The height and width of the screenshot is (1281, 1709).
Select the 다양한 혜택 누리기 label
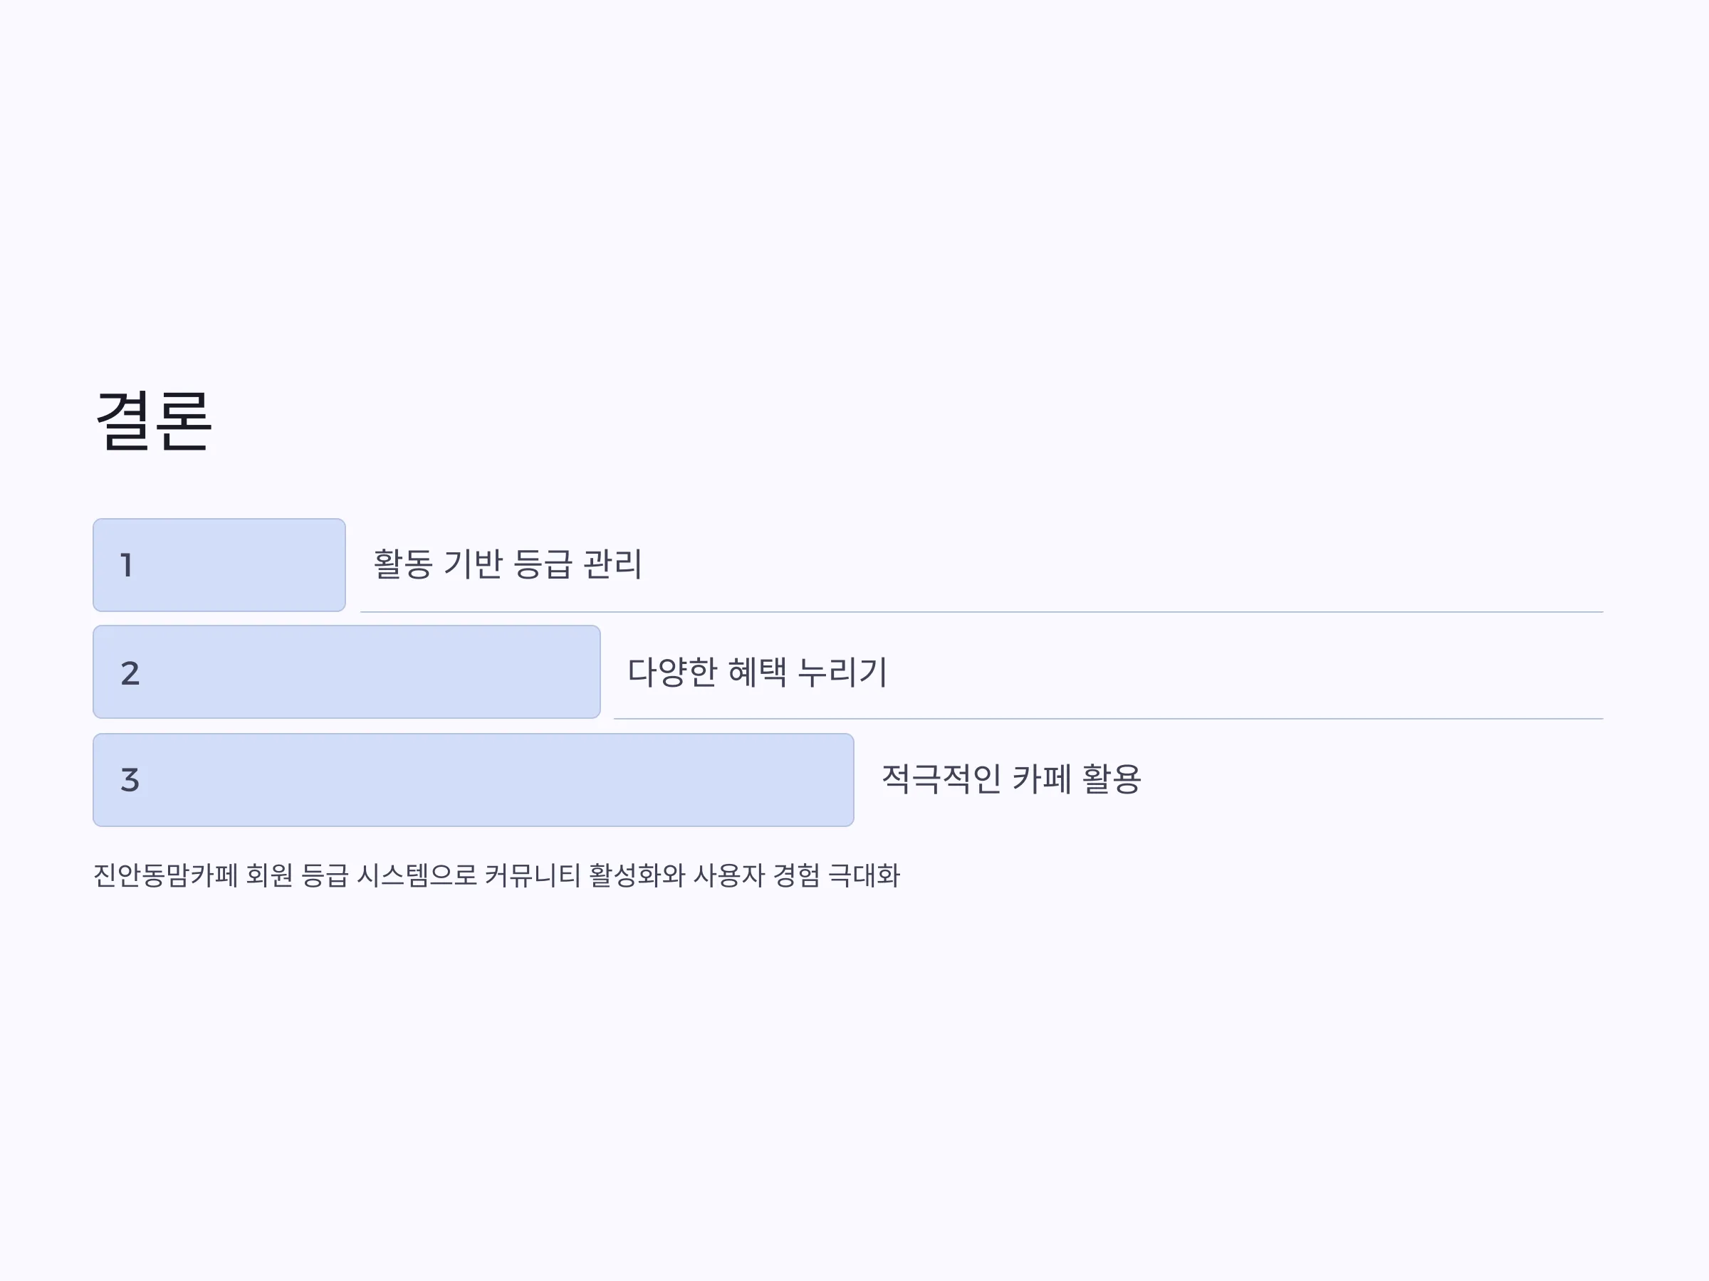[757, 672]
